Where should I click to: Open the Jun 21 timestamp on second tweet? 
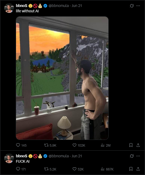point(77,156)
